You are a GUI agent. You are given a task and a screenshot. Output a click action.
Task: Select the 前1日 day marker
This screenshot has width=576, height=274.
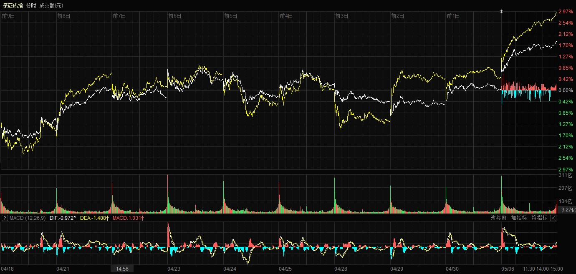[x=453, y=16]
